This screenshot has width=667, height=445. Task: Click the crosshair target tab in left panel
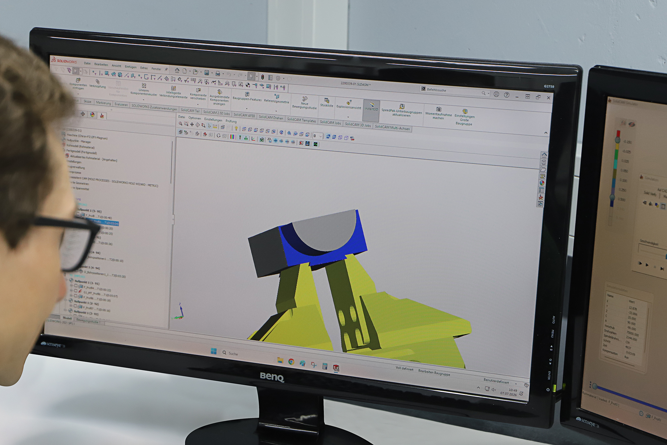click(x=83, y=114)
